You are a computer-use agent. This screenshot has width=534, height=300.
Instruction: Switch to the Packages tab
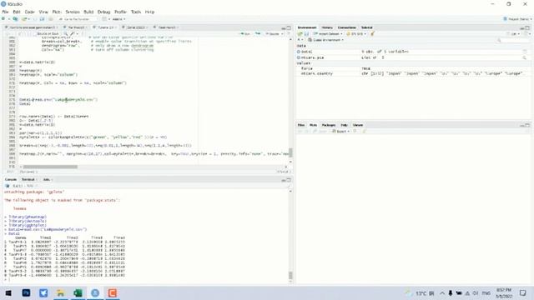pos(329,125)
